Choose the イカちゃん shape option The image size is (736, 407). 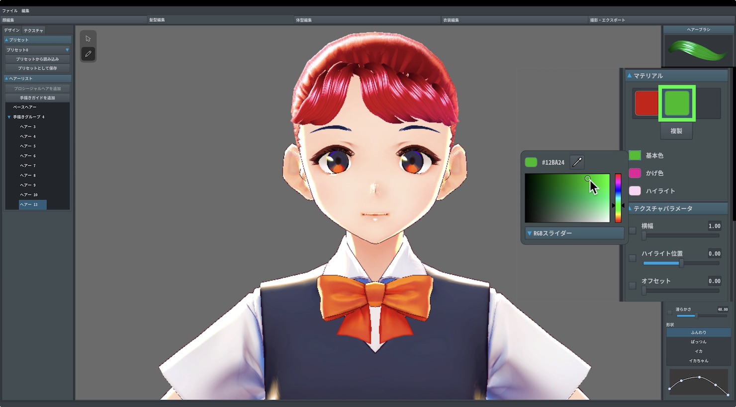[698, 361]
